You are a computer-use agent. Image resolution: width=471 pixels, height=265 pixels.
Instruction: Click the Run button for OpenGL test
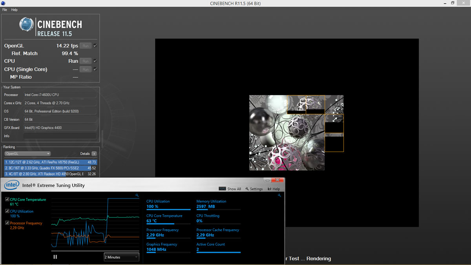coord(85,46)
